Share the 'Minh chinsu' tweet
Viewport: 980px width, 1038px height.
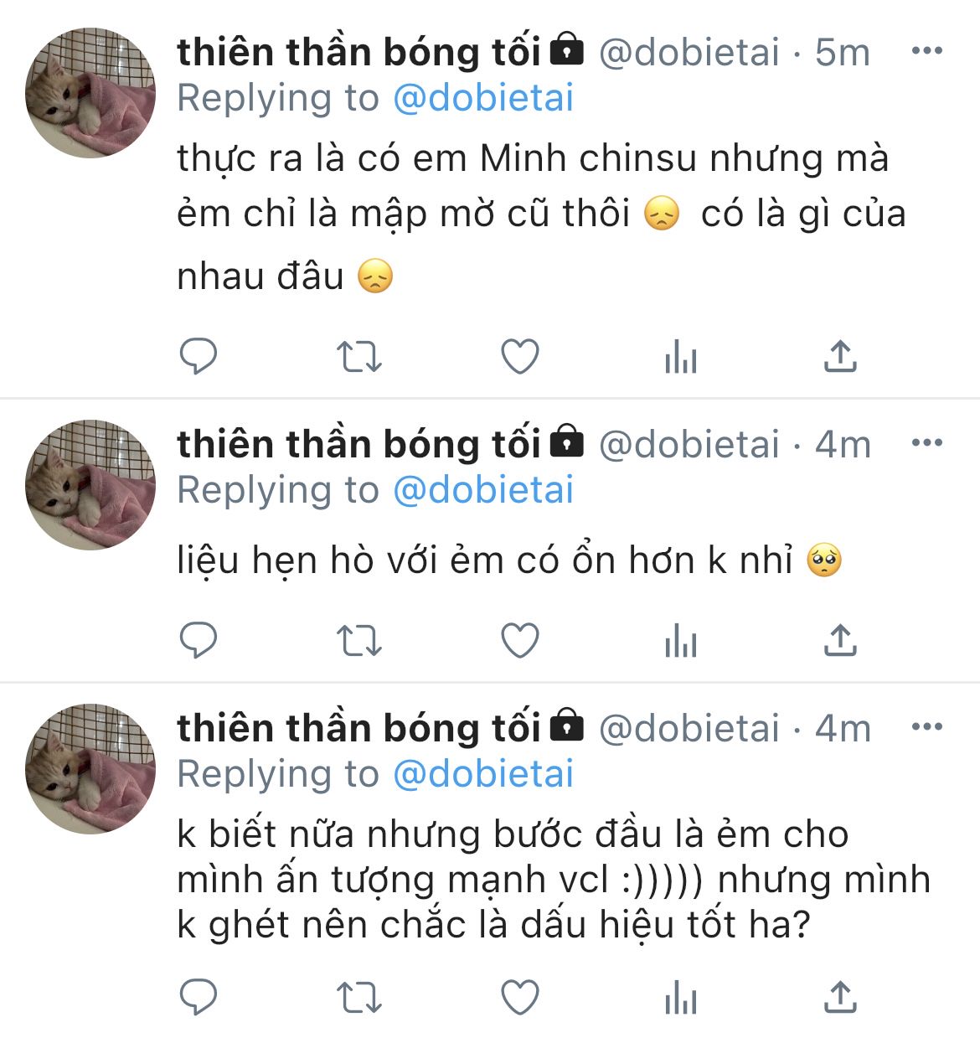840,356
